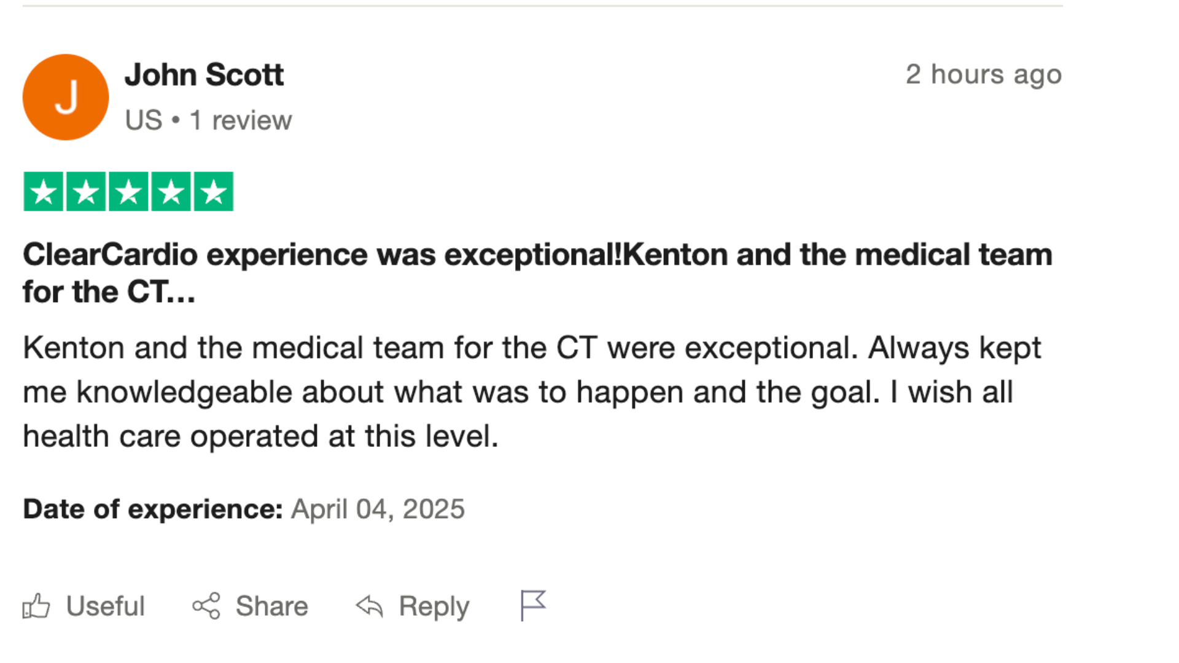Click the April 04, 2025 experience date
The width and height of the screenshot is (1179, 663).
tap(378, 509)
